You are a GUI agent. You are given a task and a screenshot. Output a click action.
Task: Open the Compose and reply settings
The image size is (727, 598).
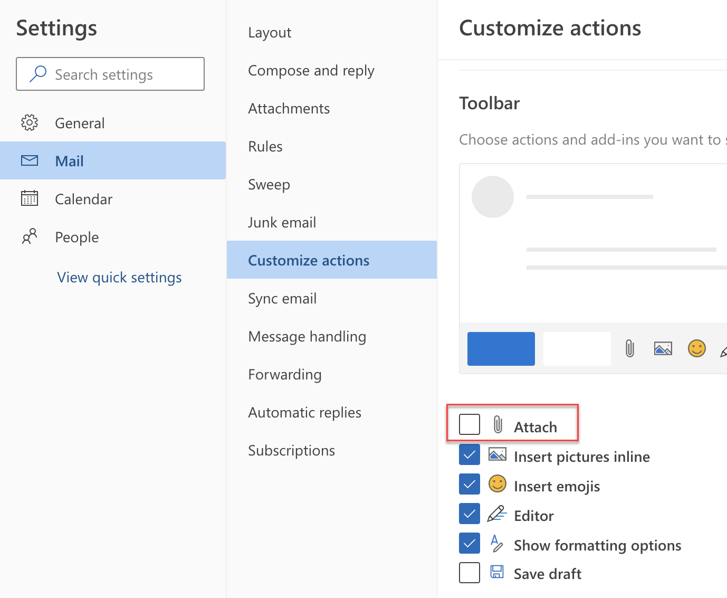pyautogui.click(x=311, y=70)
